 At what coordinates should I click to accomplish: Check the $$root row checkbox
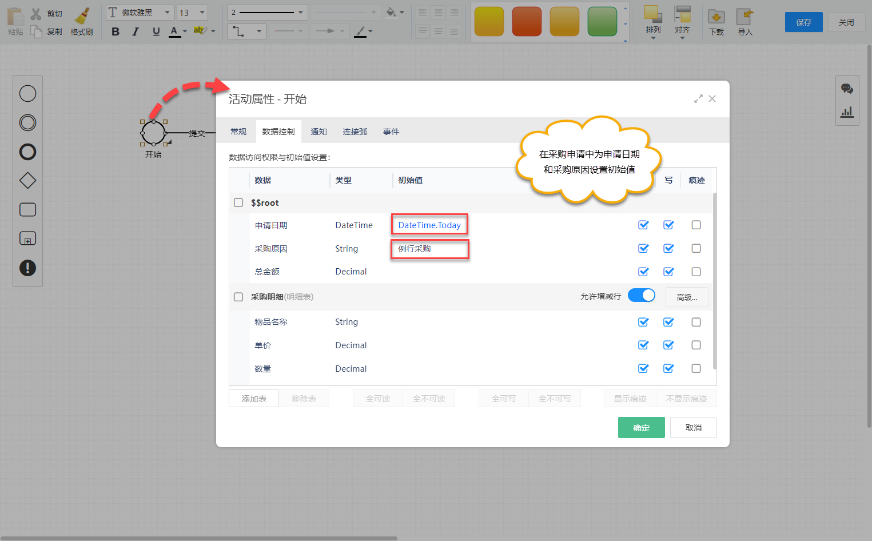click(238, 202)
